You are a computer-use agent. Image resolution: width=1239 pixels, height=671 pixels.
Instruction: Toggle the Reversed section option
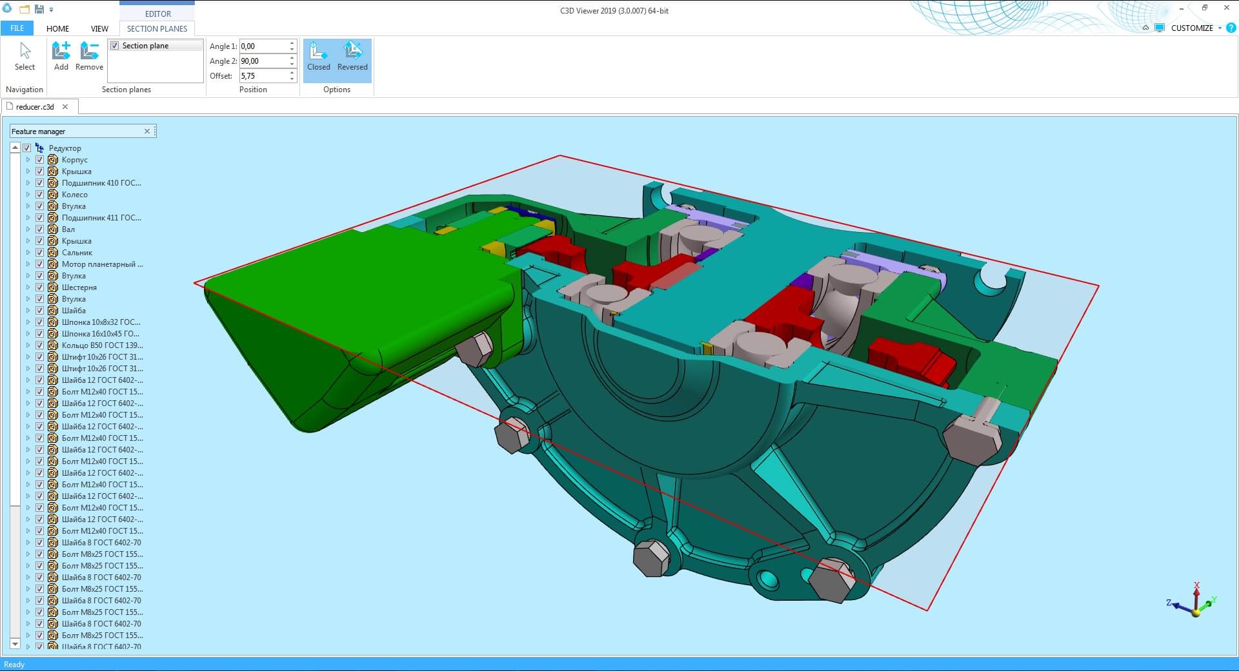click(x=352, y=56)
